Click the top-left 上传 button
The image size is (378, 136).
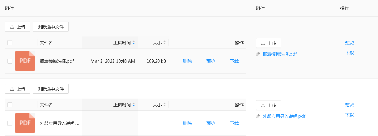click(x=18, y=27)
